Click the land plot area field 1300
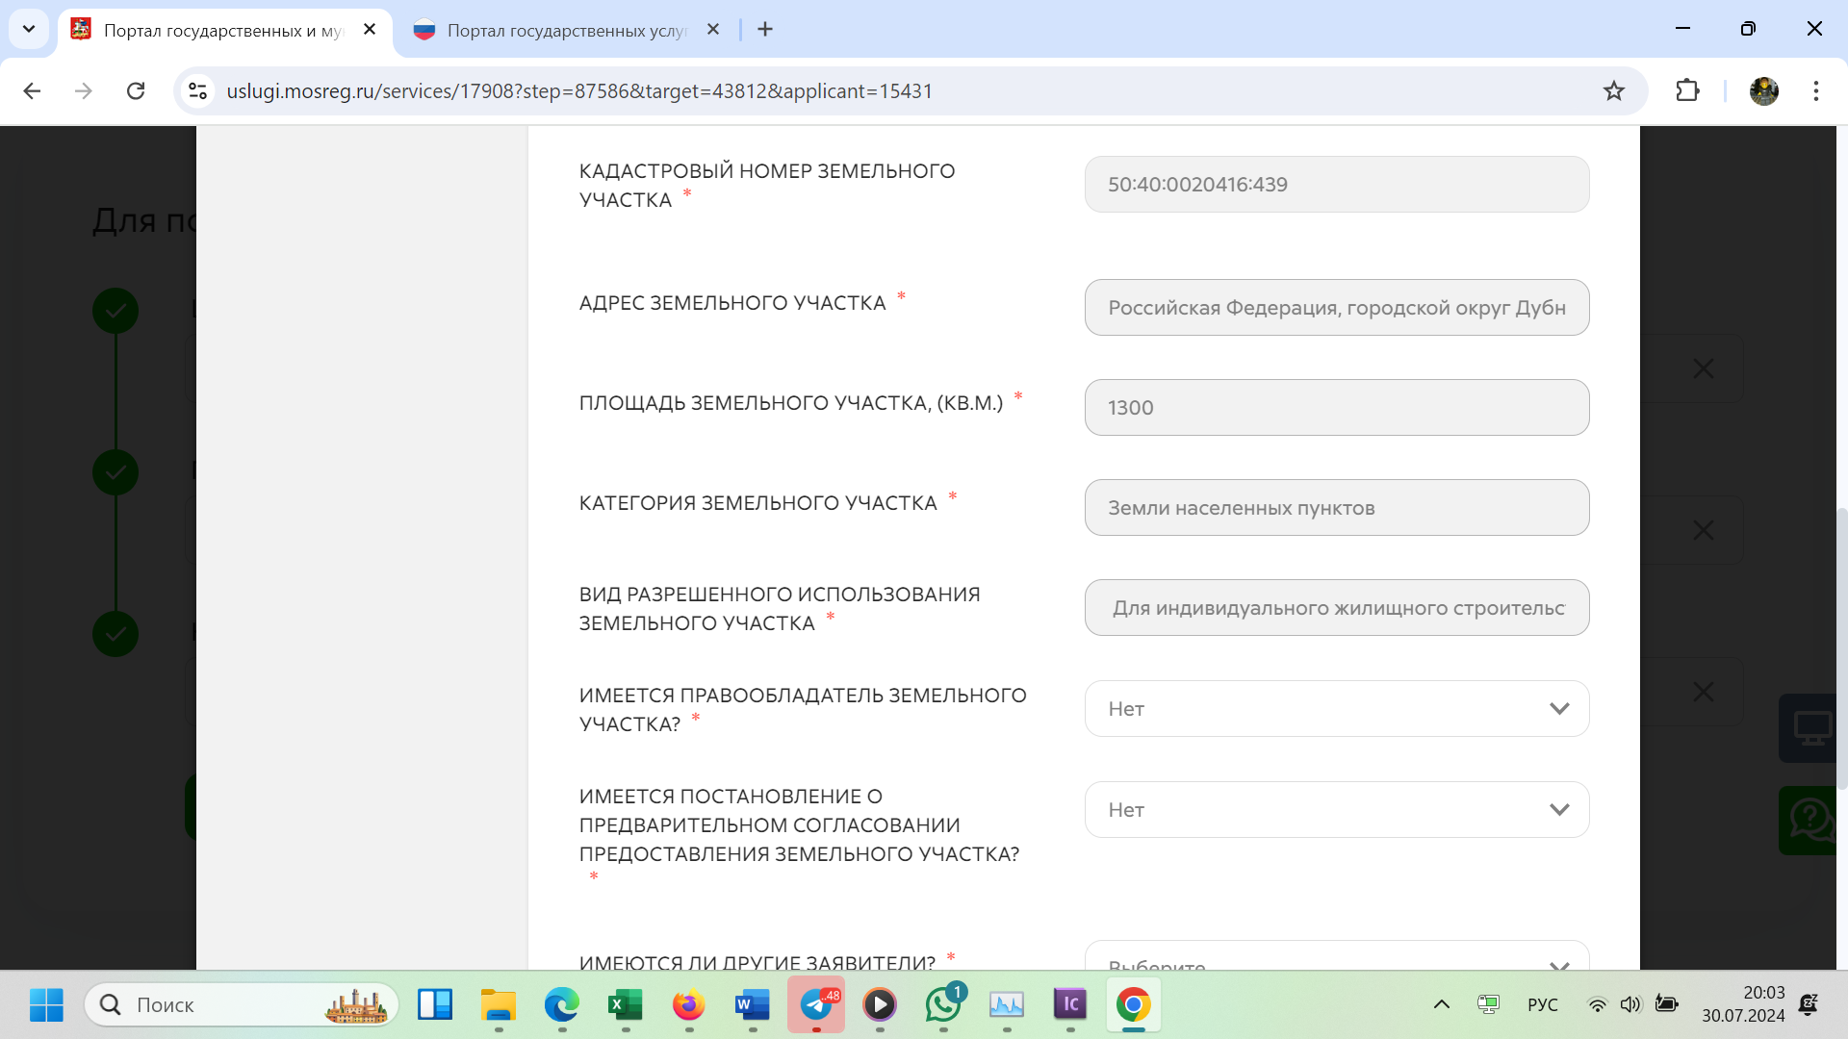1848x1039 pixels. 1336,408
